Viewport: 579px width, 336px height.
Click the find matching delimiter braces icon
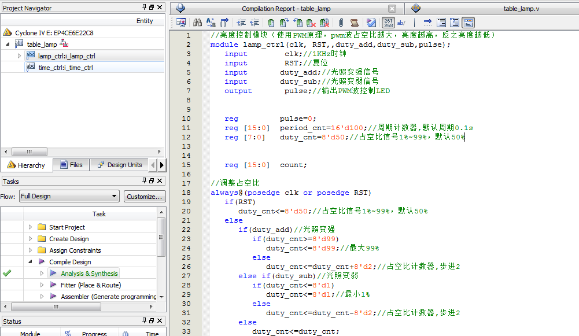[224, 23]
